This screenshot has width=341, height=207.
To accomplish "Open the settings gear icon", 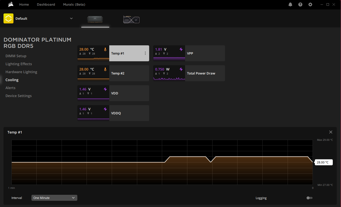I will [310, 4].
